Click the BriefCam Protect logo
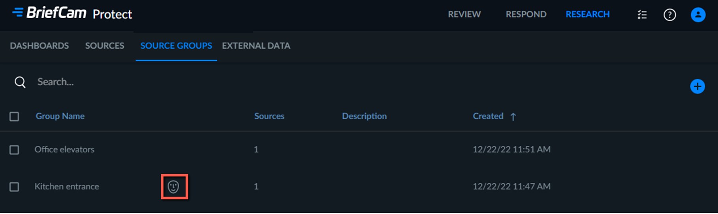This screenshot has height=214, width=718. click(72, 13)
